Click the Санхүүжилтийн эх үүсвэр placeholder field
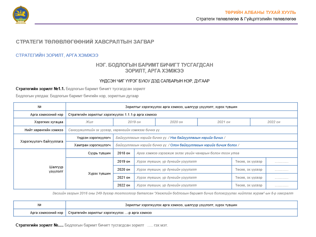Viewport: 316px width, 237px height. tap(114, 130)
